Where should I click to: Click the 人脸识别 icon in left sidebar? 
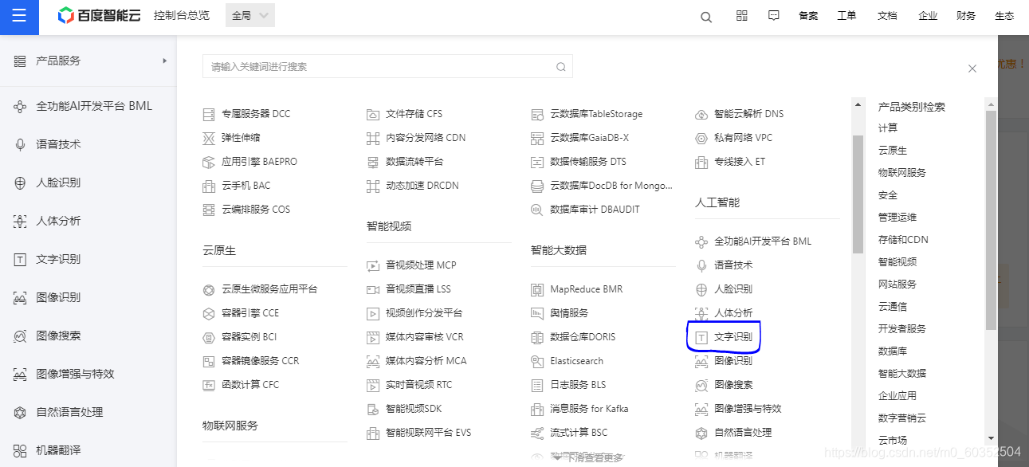pos(21,182)
